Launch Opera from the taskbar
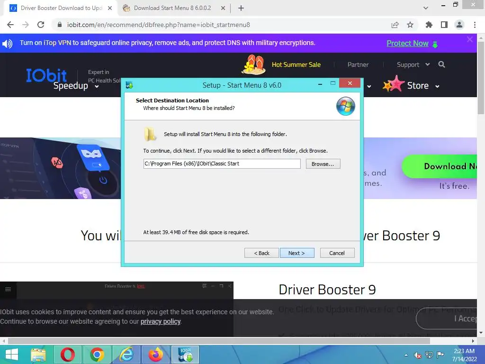The image size is (485, 364). [x=67, y=355]
